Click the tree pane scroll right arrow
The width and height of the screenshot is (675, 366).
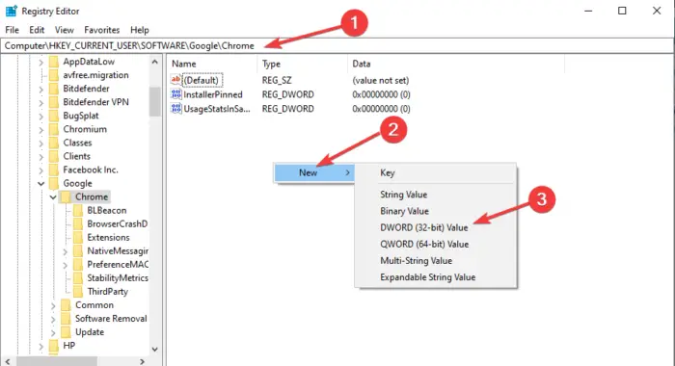point(143,362)
